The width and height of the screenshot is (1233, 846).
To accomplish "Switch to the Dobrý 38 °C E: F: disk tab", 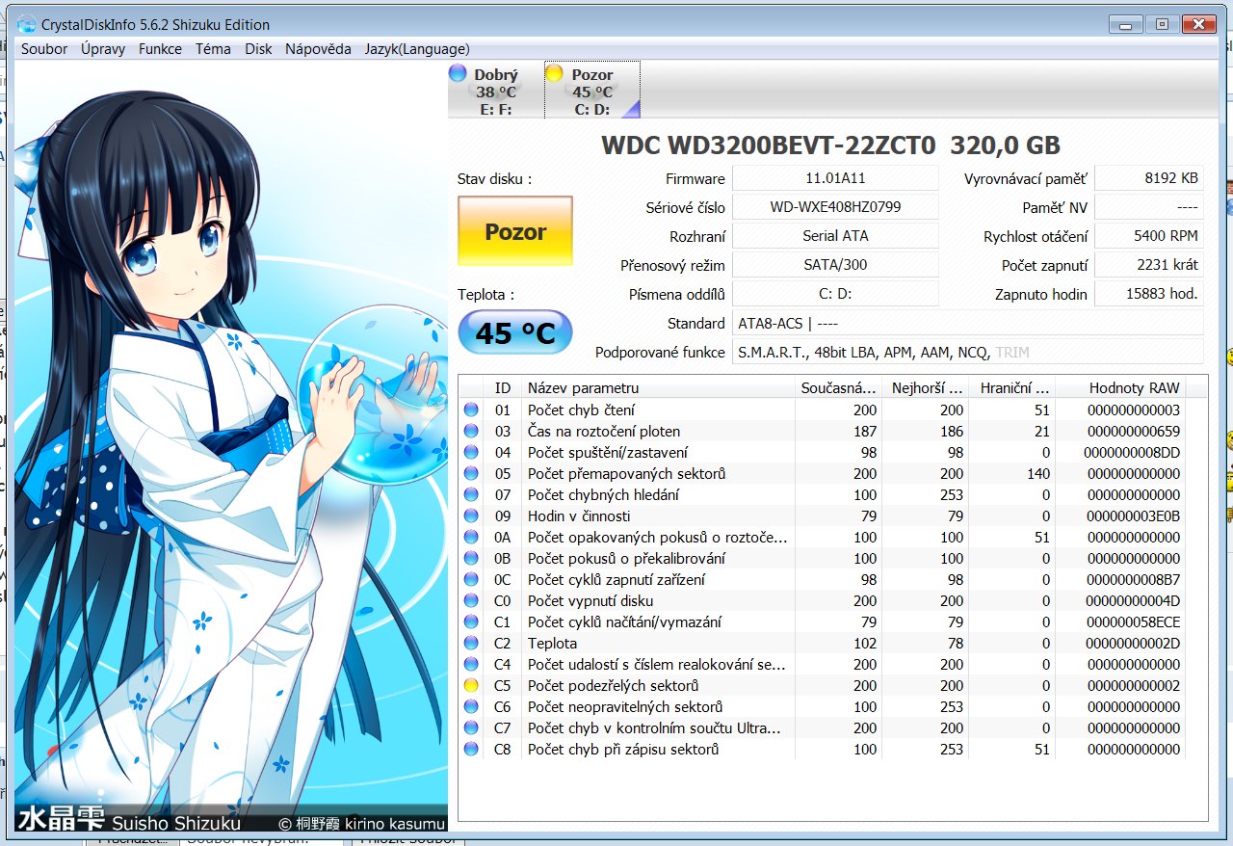I will (x=496, y=91).
